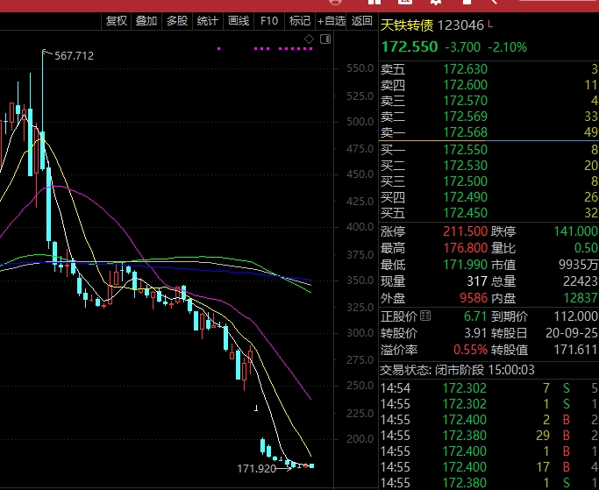
Task: Select 多股 multi-stock view
Action: click(177, 21)
